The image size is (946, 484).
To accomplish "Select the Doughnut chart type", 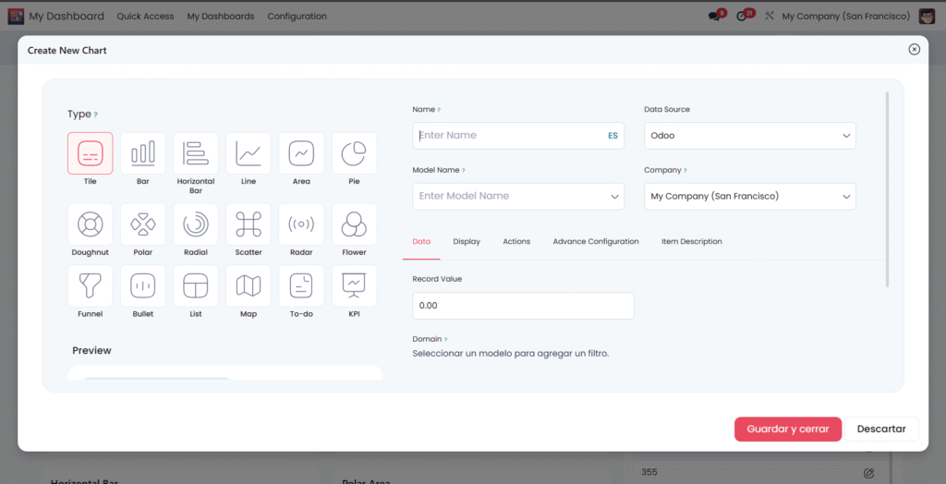I will (91, 224).
